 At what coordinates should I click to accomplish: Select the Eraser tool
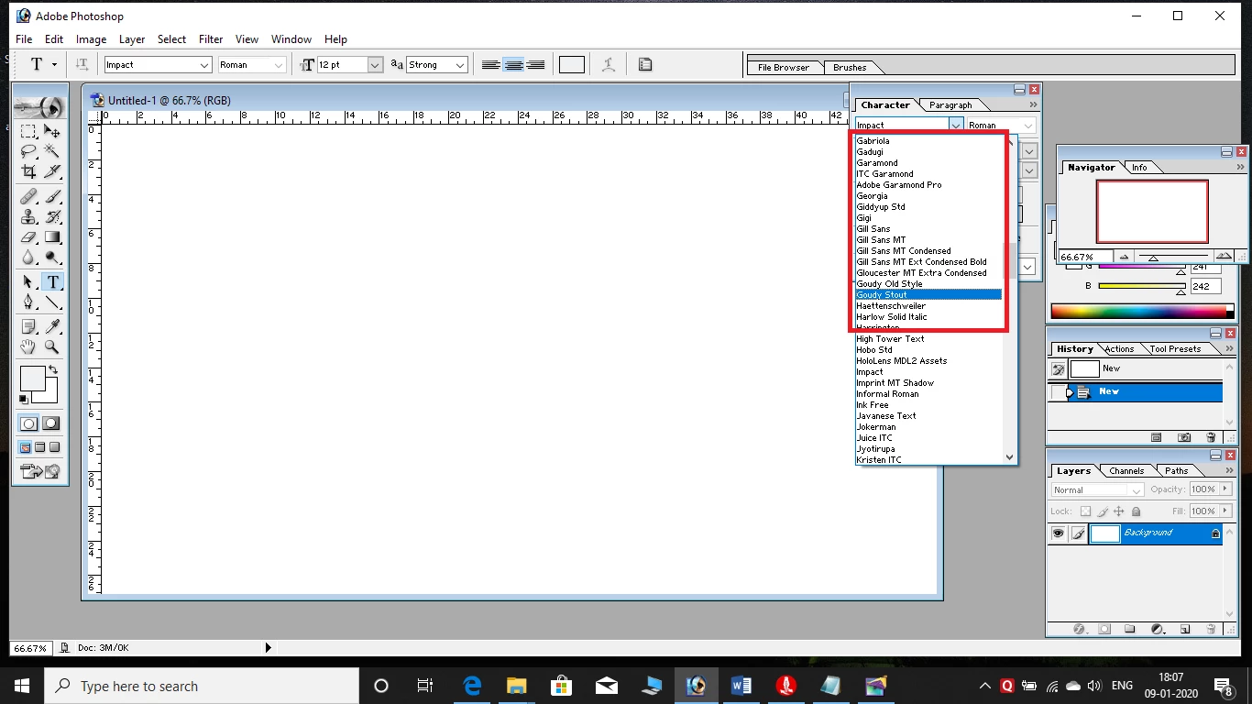pos(28,236)
